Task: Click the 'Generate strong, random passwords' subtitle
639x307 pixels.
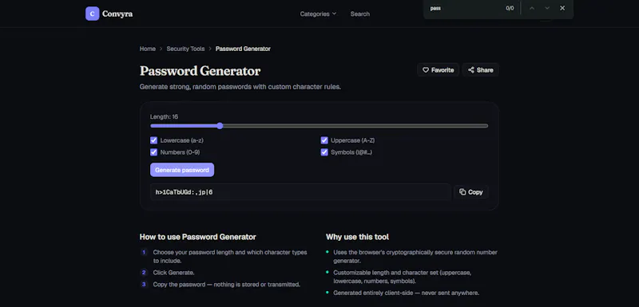Action: (x=240, y=87)
